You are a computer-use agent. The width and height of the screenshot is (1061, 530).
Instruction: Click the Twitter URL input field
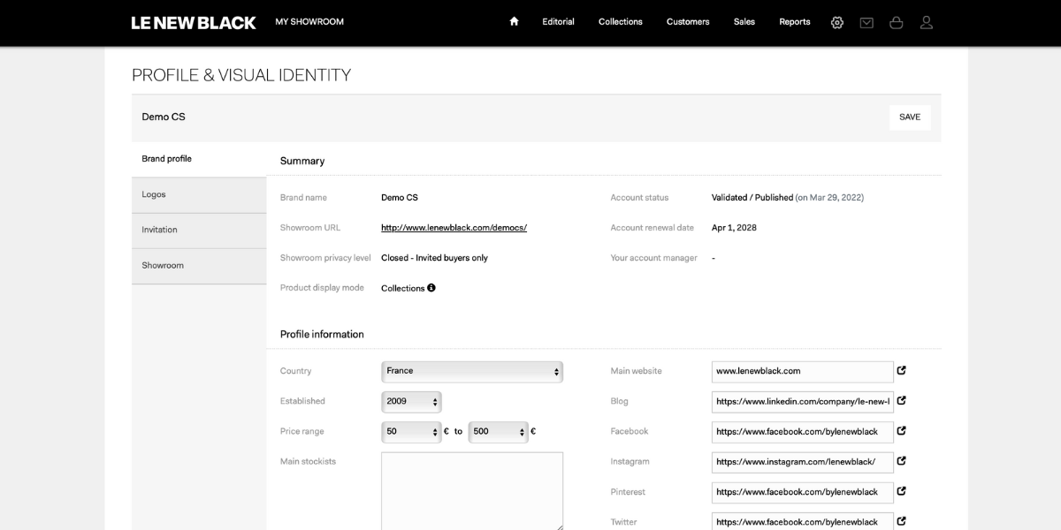[x=803, y=521]
